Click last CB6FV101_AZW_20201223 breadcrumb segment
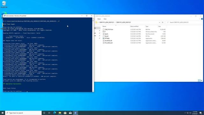This screenshot has height=115, width=204. pyautogui.click(x=123, y=22)
